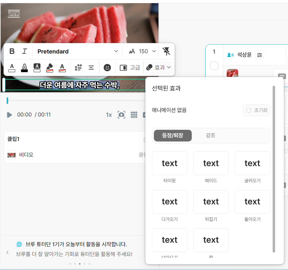Select the third carousel dot
This screenshot has height=270, width=288.
point(80,264)
